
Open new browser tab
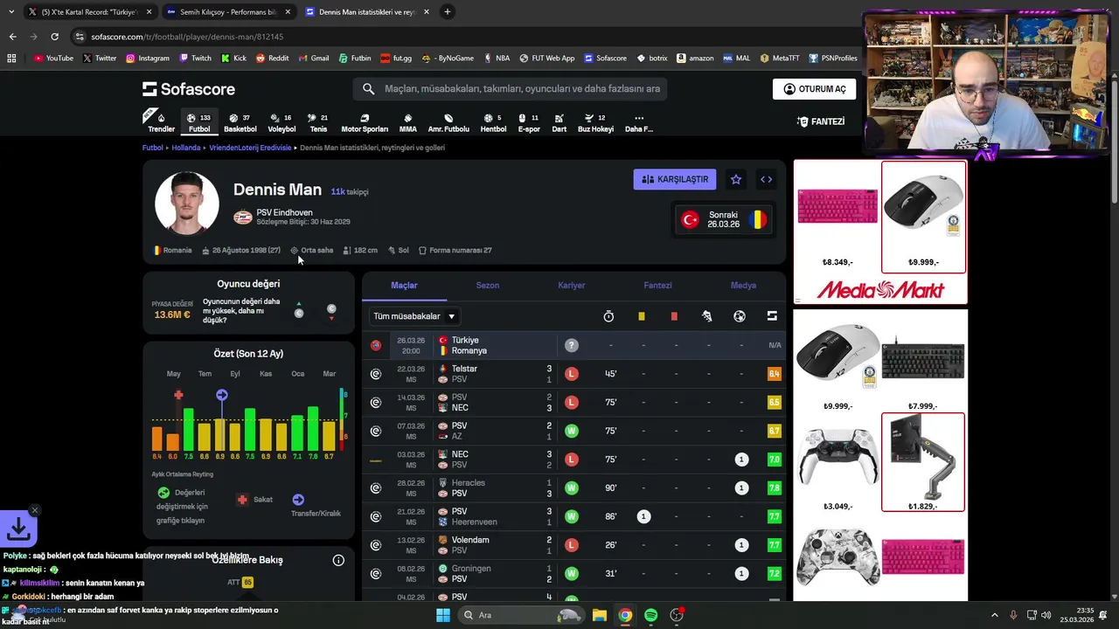pos(448,12)
